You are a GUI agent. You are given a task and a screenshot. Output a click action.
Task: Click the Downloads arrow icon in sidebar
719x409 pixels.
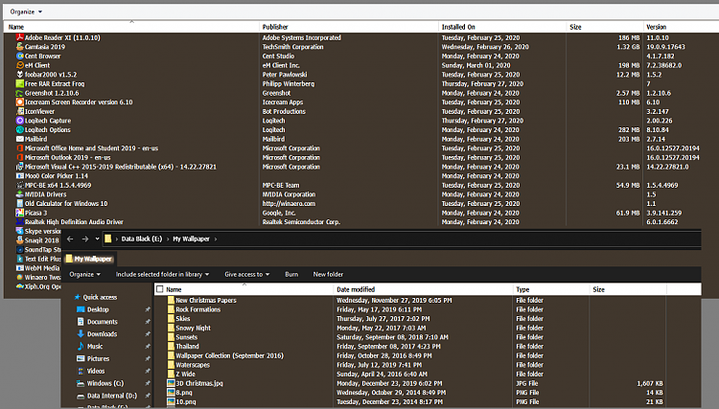[x=81, y=334]
